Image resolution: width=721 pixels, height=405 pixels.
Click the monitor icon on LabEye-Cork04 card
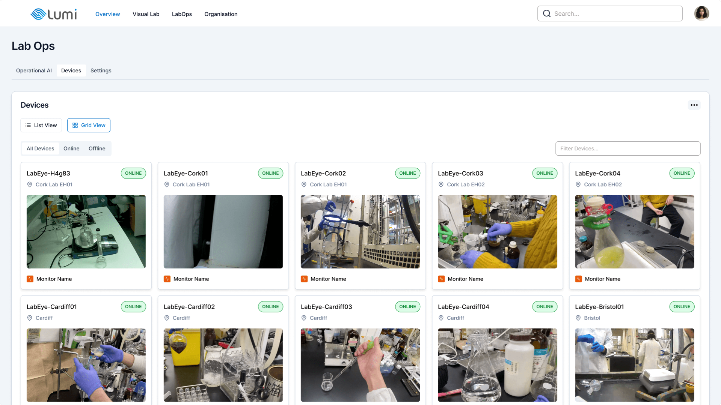[579, 279]
